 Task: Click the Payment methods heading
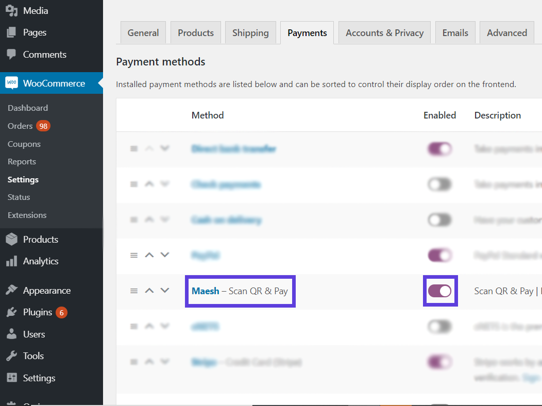pos(161,62)
